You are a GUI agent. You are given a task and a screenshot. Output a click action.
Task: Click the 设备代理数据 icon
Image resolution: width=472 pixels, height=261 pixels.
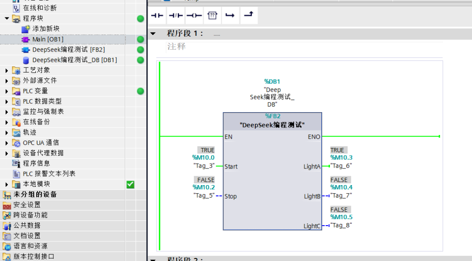[16, 153]
